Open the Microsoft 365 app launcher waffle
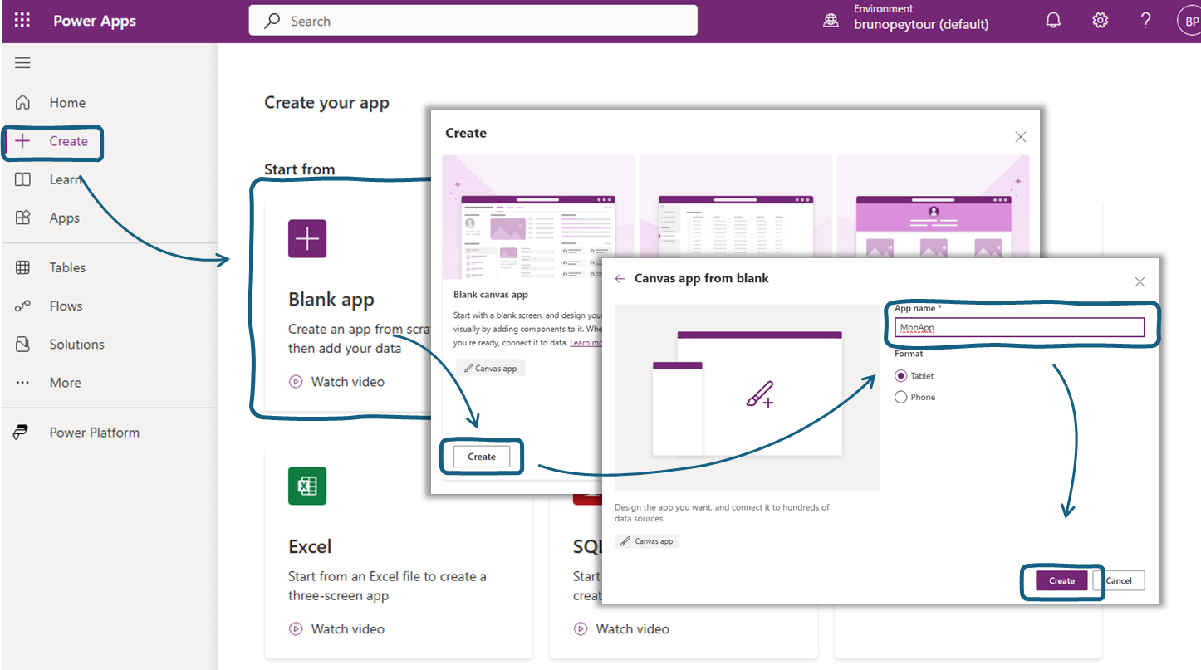The image size is (1201, 670). coord(22,20)
